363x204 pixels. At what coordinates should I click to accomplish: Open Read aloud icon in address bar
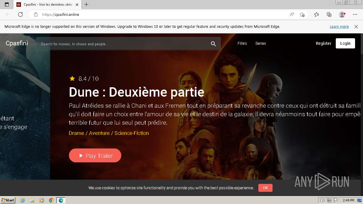click(292, 14)
